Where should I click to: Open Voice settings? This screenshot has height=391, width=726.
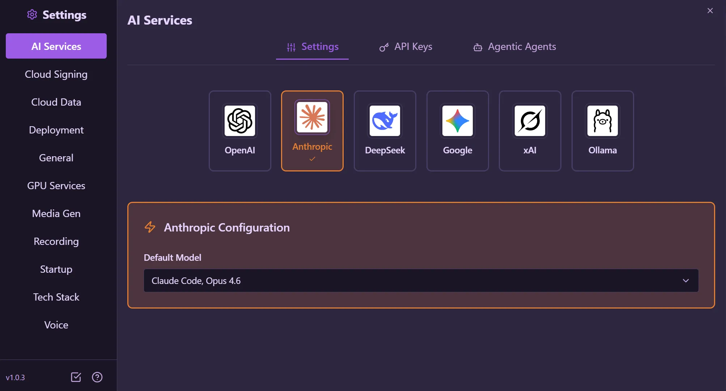tap(56, 325)
